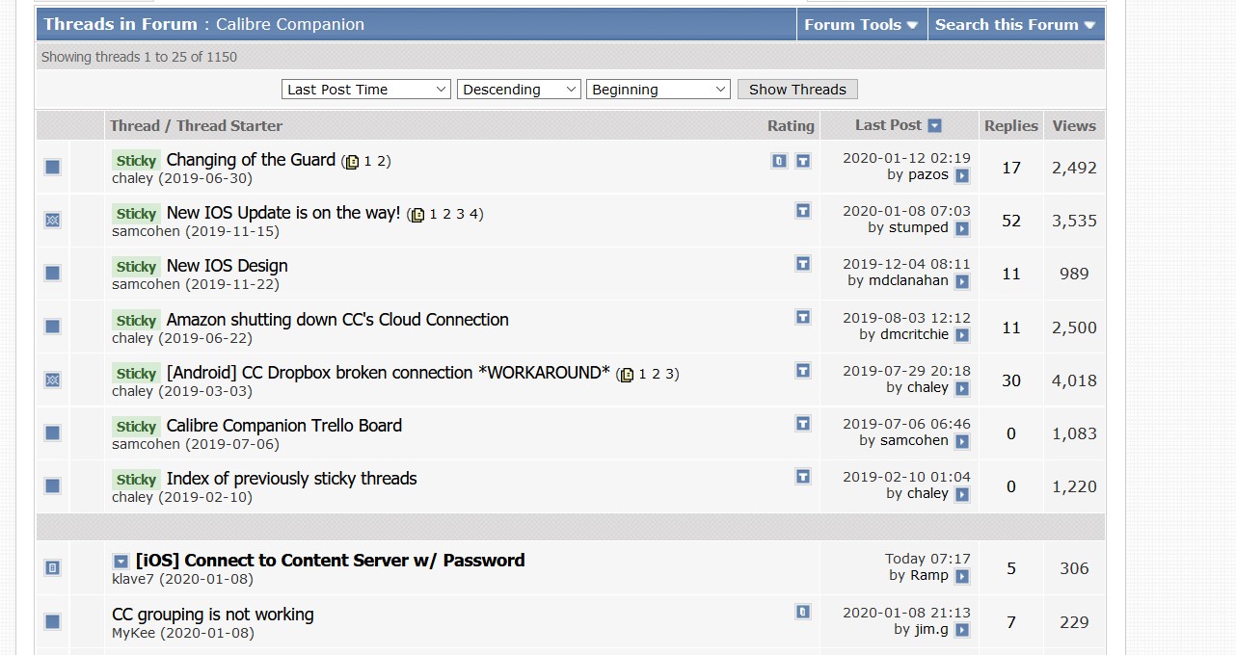Screen dimensions: 1236x655
Task: Sort threads by the Rating column header
Action: [x=791, y=126]
